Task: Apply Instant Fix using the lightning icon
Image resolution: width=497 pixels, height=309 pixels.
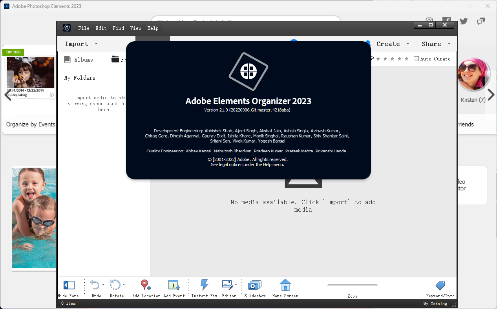Action: click(204, 285)
